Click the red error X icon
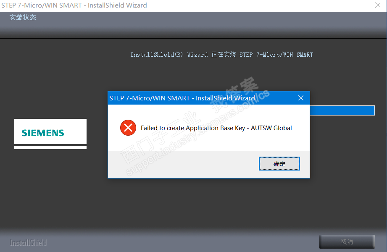 [128, 128]
